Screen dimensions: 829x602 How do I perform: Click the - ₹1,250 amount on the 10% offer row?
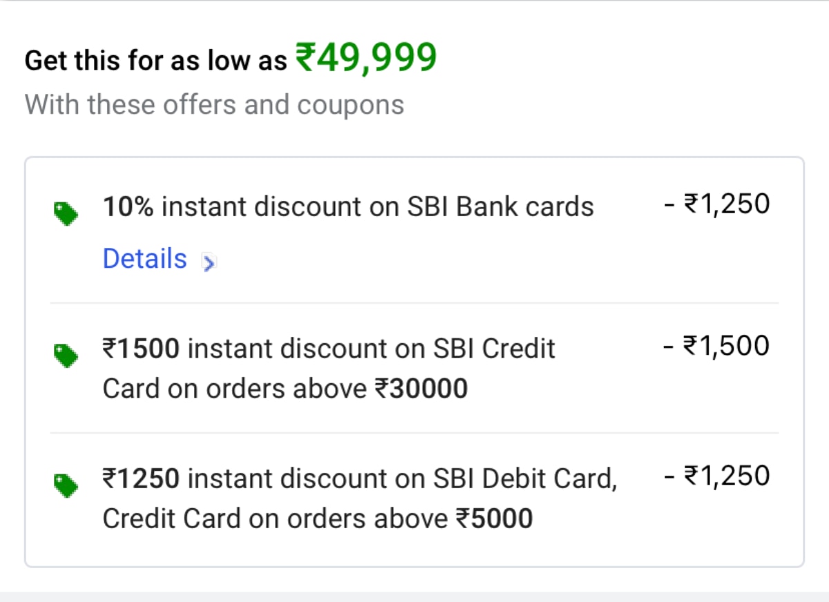[716, 204]
